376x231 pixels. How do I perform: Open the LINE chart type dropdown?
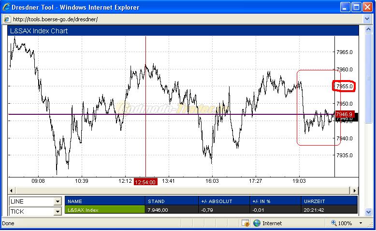58,201
